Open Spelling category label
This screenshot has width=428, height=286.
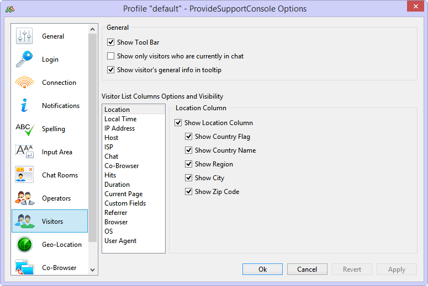(x=54, y=129)
